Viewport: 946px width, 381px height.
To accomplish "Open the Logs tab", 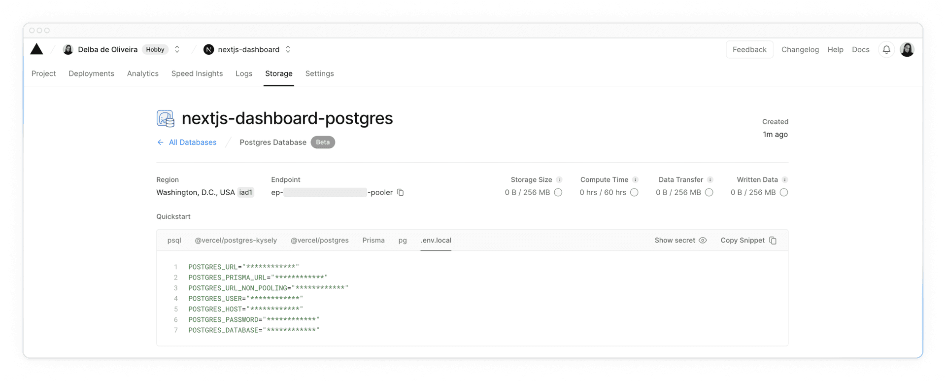I will click(x=244, y=73).
